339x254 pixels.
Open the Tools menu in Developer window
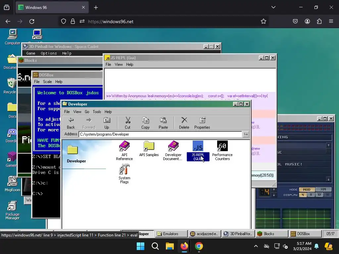tap(97, 112)
